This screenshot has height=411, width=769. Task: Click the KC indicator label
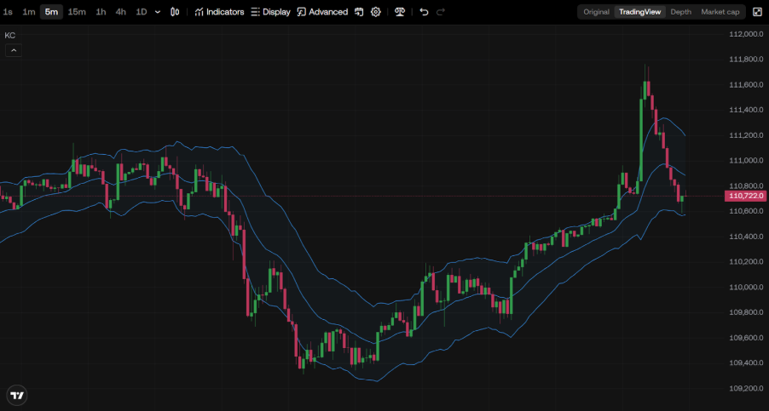click(x=10, y=36)
